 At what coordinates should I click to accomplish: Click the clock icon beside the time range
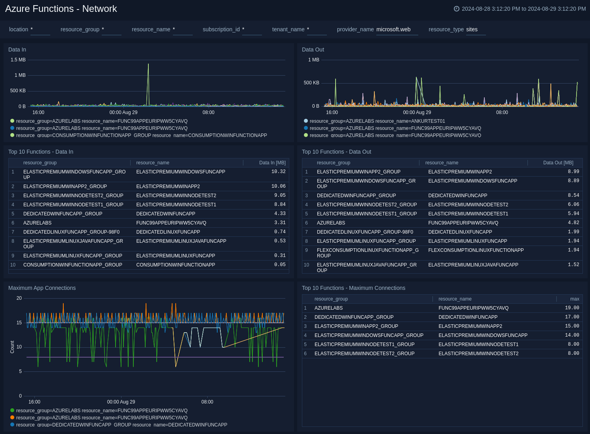click(456, 9)
